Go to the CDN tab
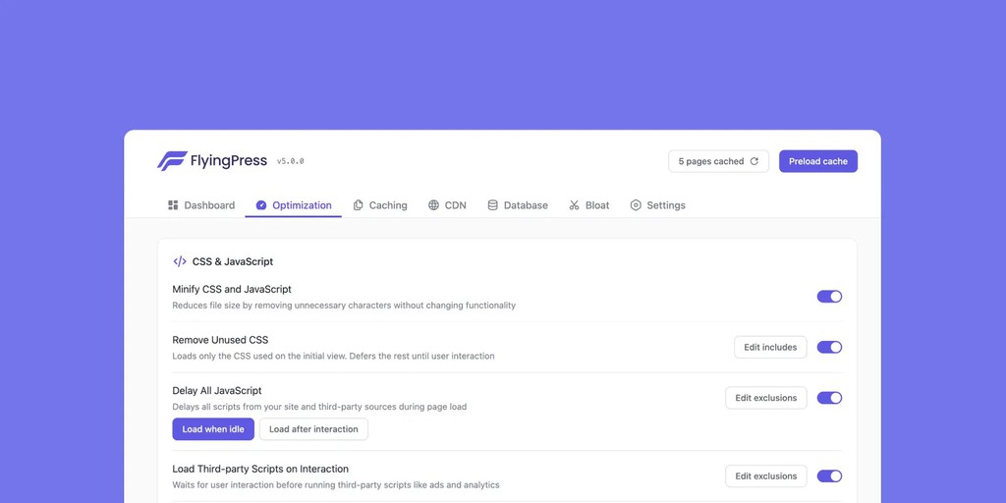 click(x=447, y=205)
